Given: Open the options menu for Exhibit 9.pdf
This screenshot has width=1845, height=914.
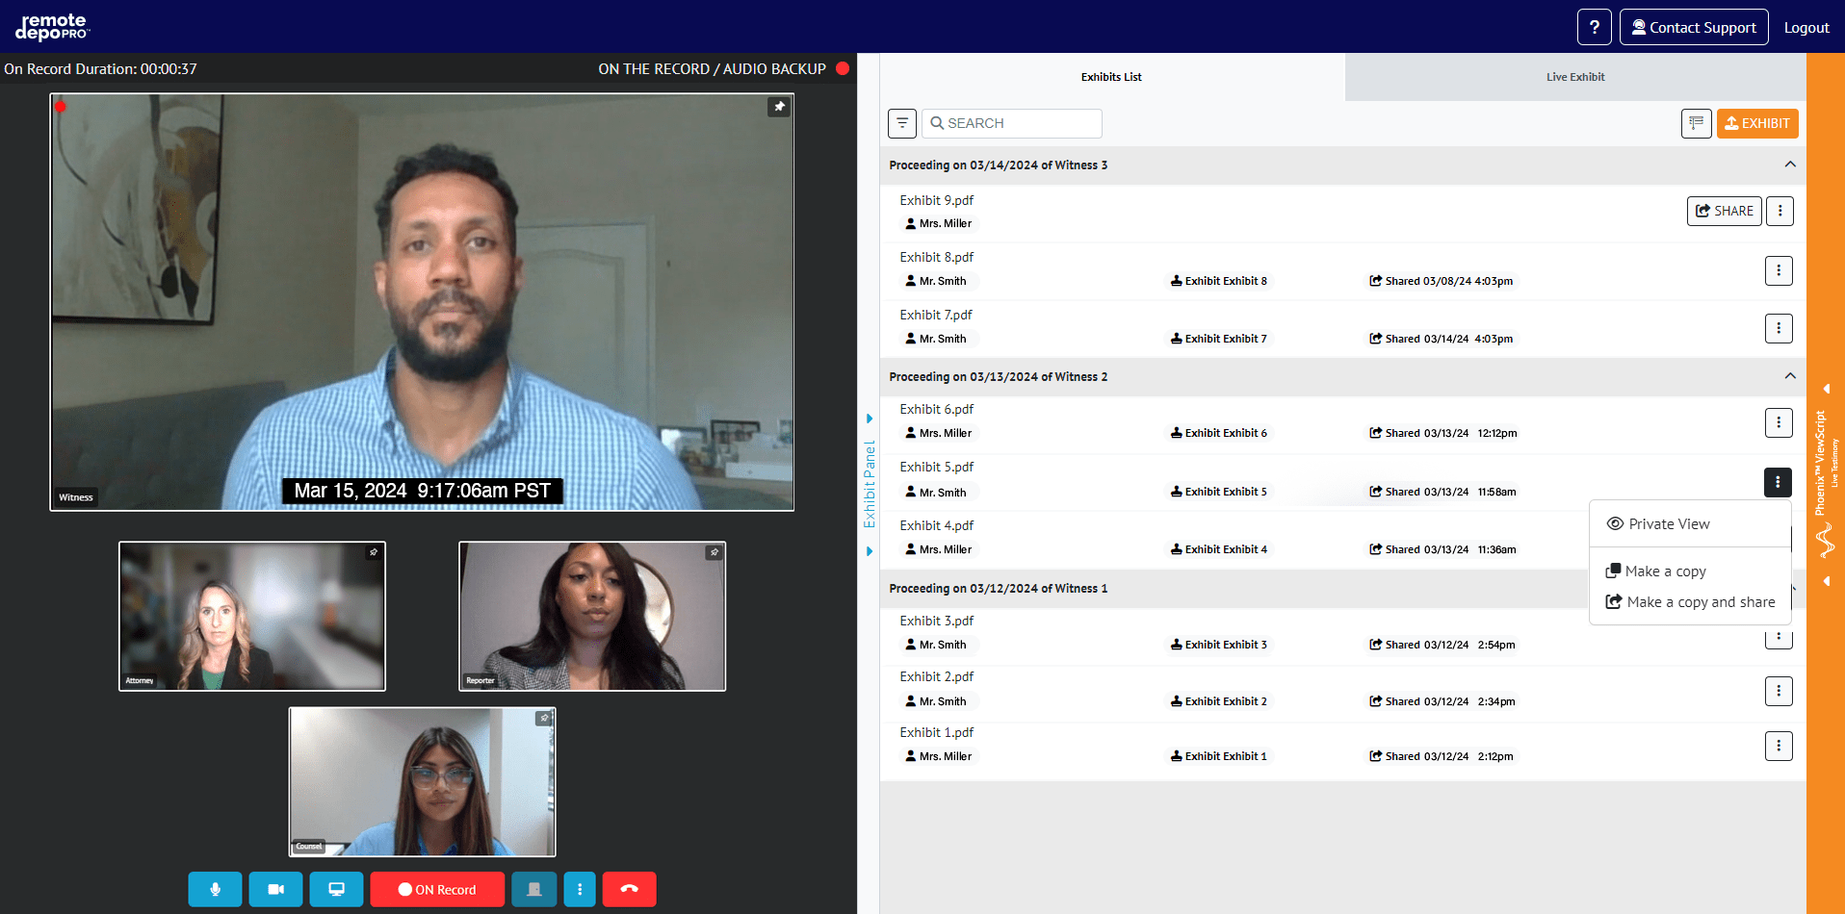Looking at the screenshot, I should (x=1780, y=211).
